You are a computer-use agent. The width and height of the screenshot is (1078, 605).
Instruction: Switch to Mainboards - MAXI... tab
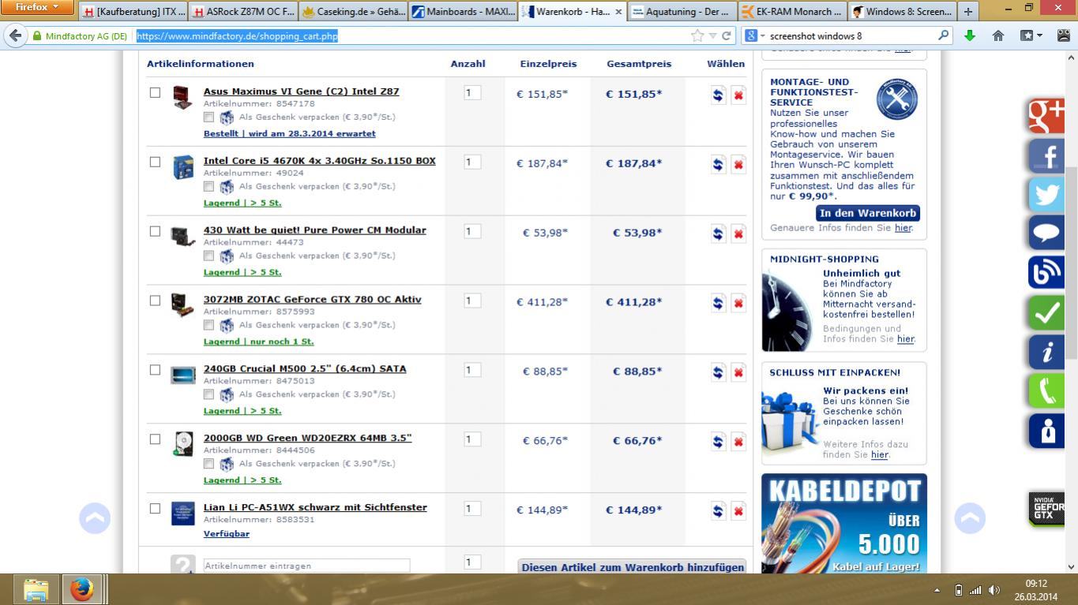462,12
